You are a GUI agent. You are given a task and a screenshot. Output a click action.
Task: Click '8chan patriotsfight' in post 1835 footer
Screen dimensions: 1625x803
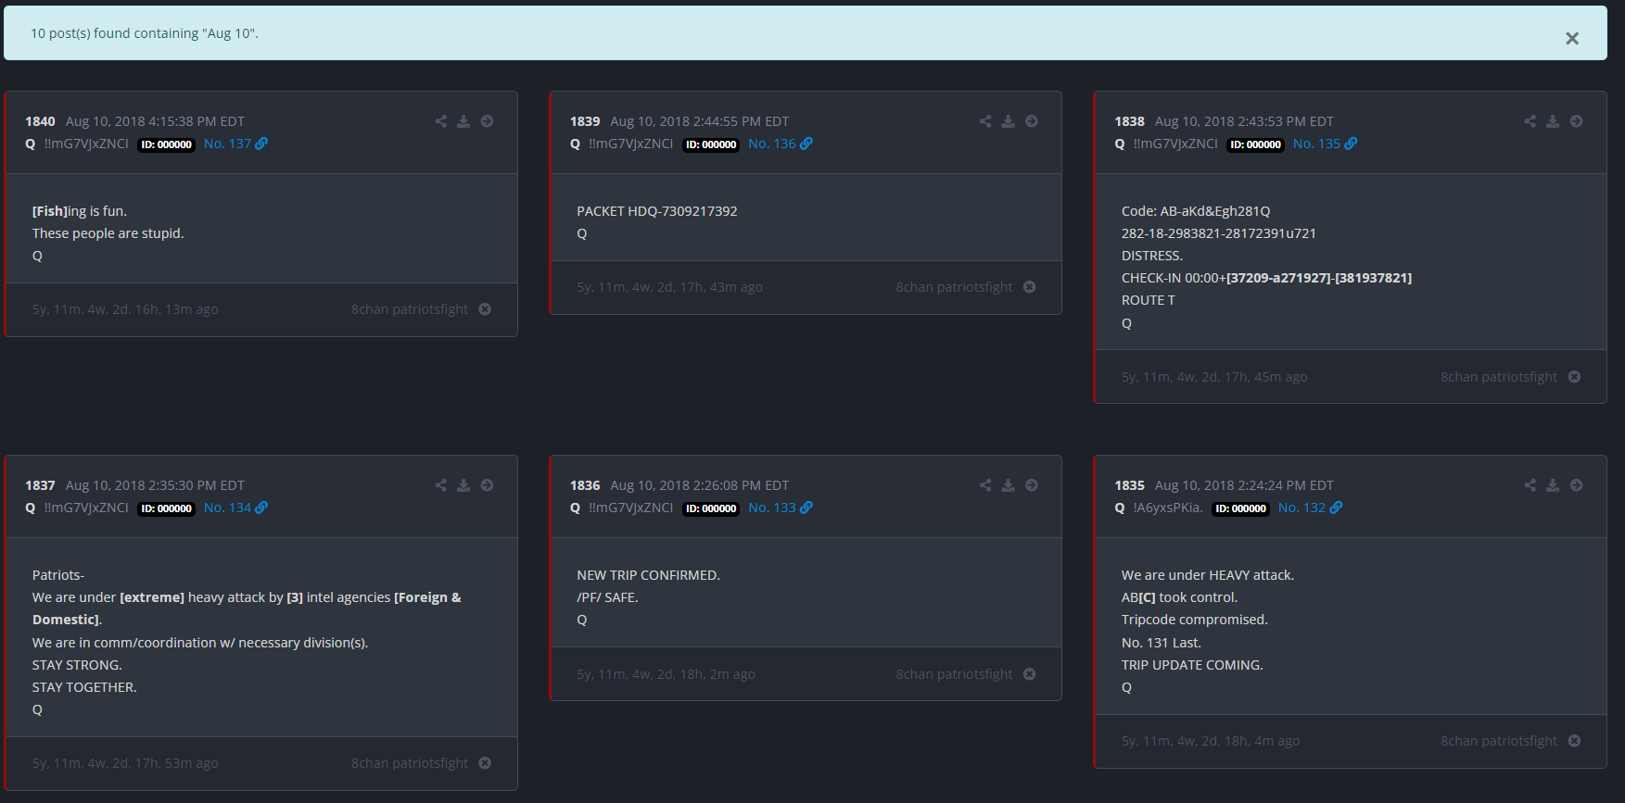click(1499, 741)
